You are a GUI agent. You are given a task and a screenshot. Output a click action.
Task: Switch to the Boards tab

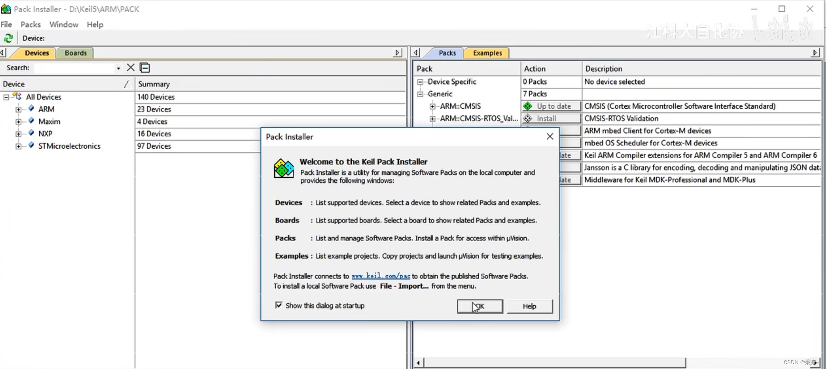click(x=75, y=53)
